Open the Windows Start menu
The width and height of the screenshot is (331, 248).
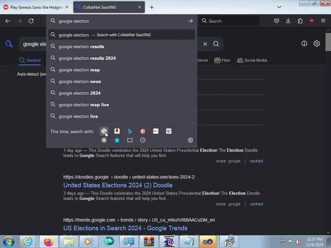point(9,242)
